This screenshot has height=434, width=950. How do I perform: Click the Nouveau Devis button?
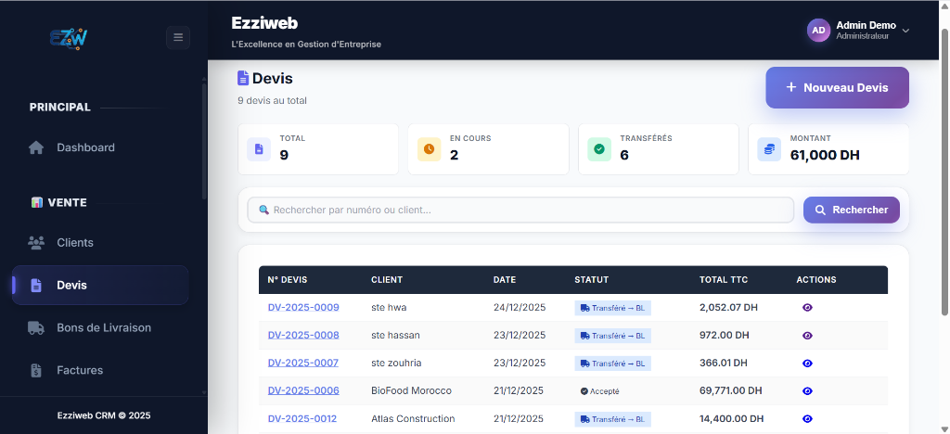838,88
